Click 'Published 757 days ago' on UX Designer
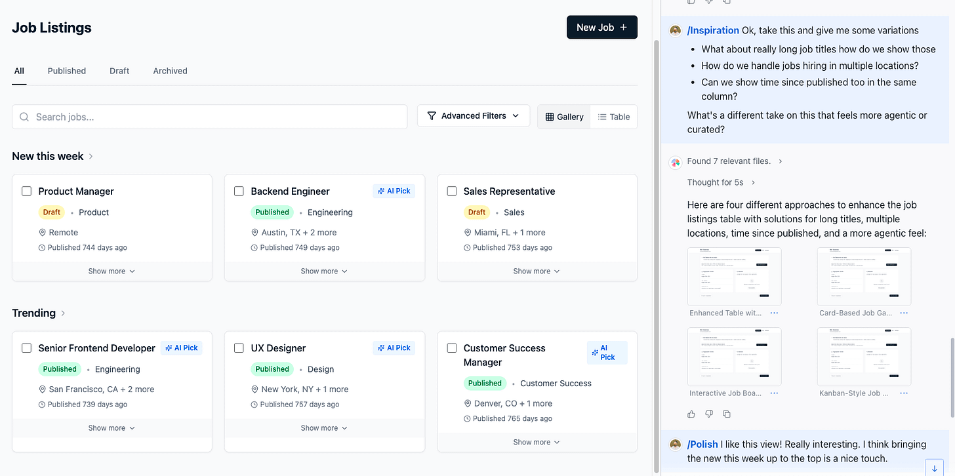Screen dimensions: 955x476 tap(300, 405)
